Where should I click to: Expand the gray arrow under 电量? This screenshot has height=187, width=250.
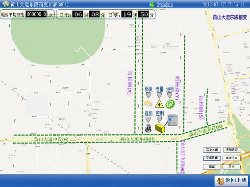[159, 95]
